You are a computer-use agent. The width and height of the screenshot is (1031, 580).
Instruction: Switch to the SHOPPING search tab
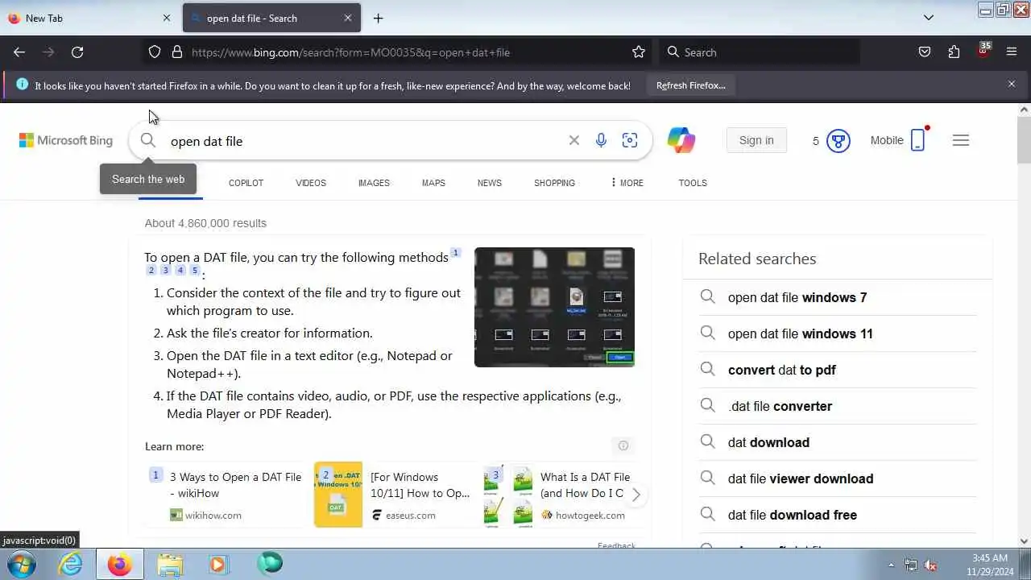tap(554, 183)
